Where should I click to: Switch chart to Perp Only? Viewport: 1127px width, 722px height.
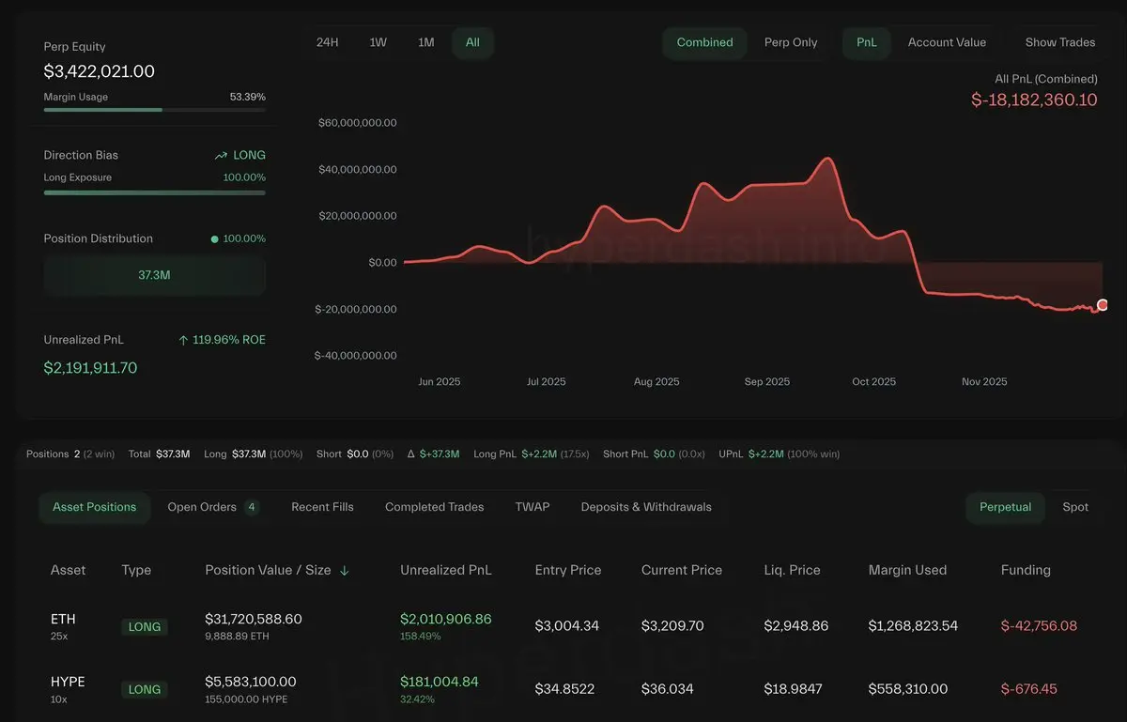tap(791, 42)
